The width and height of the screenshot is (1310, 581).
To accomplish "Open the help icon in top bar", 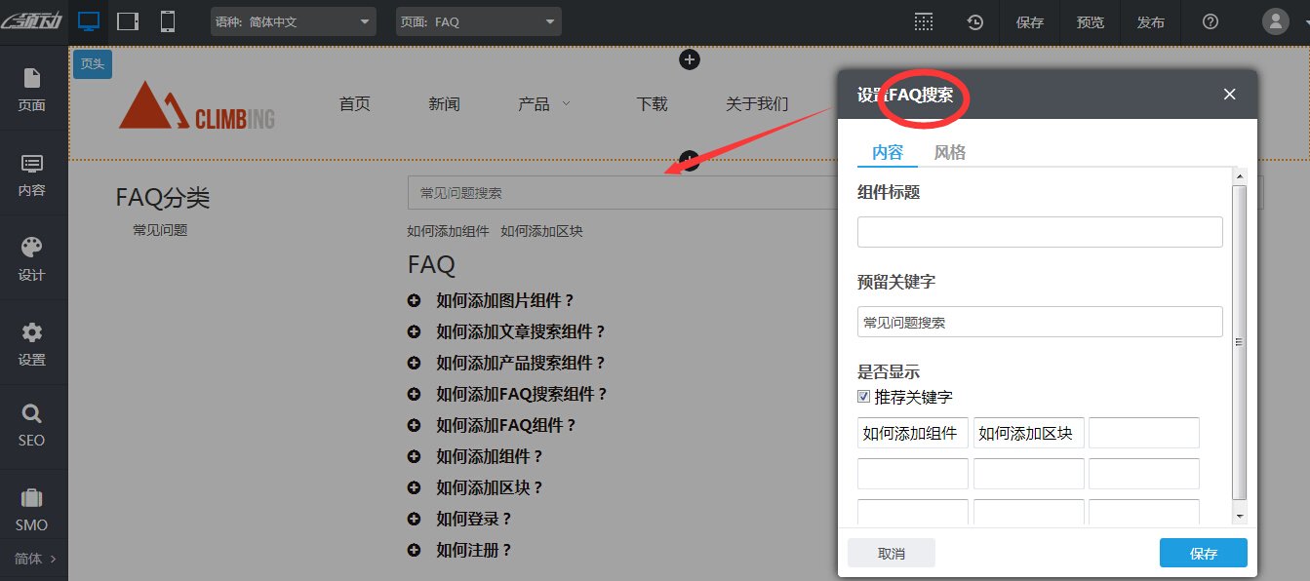I will pos(1210,20).
